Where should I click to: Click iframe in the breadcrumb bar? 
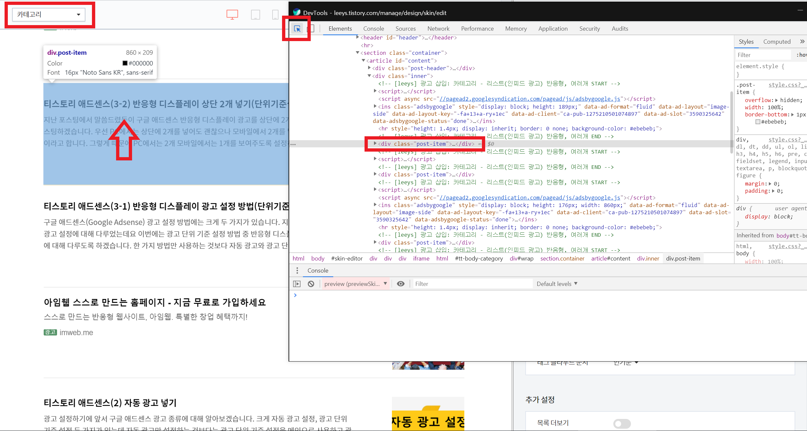(x=421, y=259)
